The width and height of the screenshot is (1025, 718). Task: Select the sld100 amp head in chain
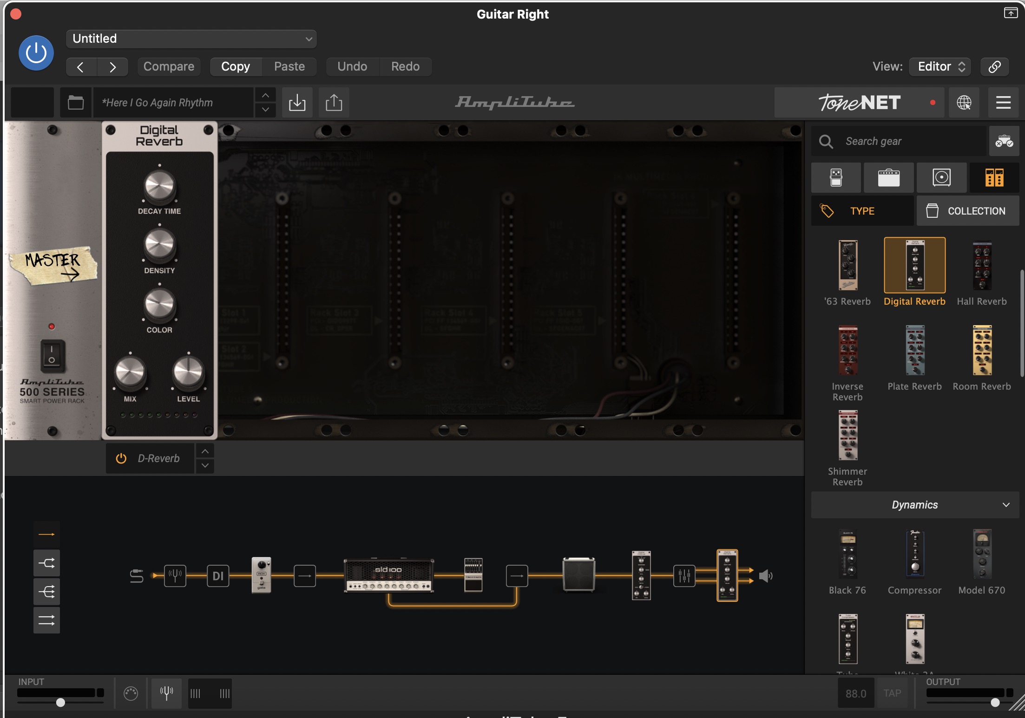coord(388,575)
